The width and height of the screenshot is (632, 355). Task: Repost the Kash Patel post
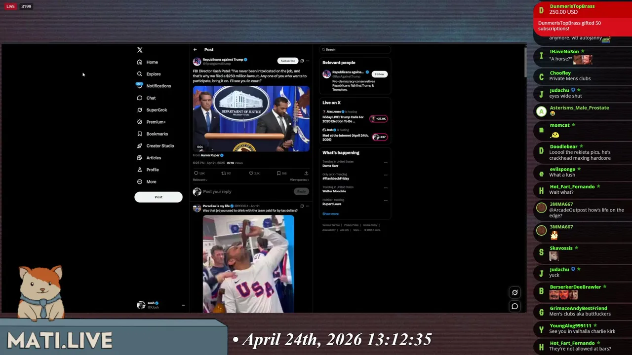point(224,173)
